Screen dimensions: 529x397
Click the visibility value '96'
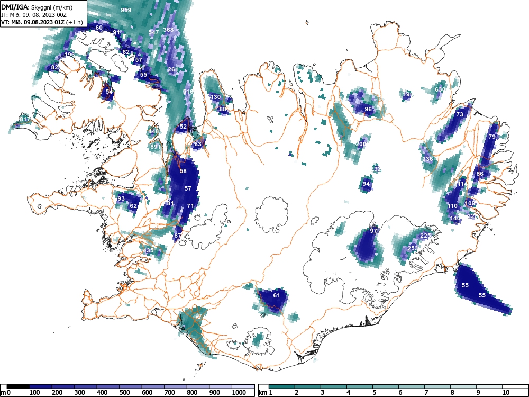[368, 109]
